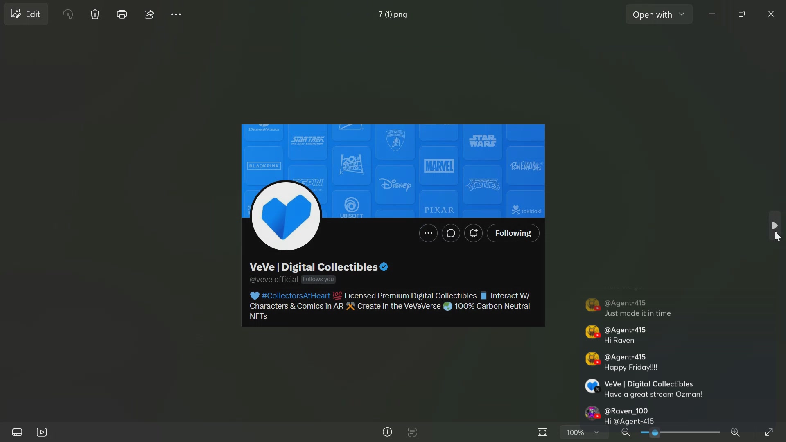This screenshot has width=786, height=442.
Task: Click the VeVe heart profile picture
Action: (x=286, y=216)
